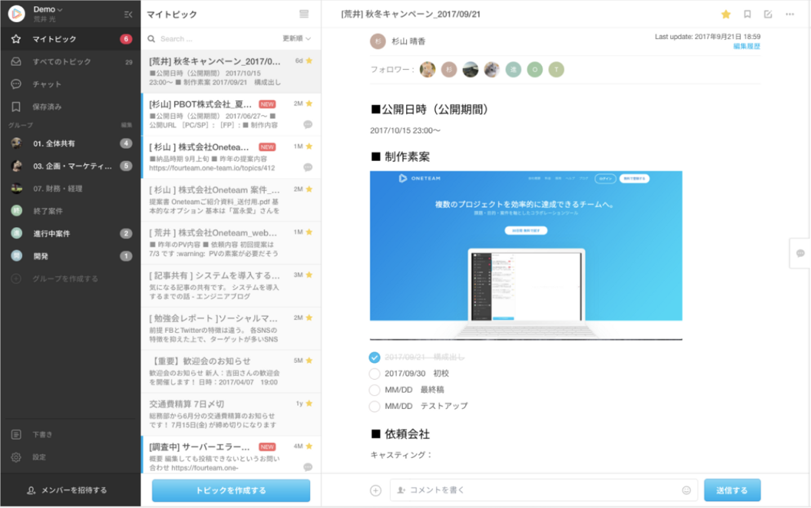Click the last green follower avatar
The height and width of the screenshot is (508, 811).
click(556, 69)
